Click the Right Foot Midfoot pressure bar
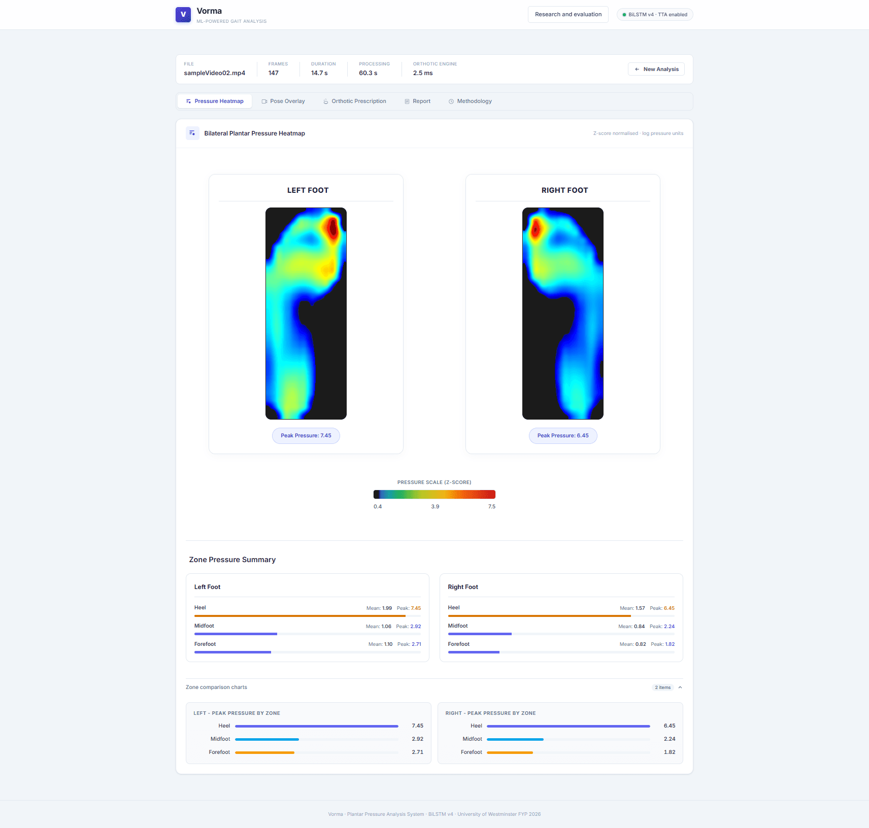 pos(561,634)
